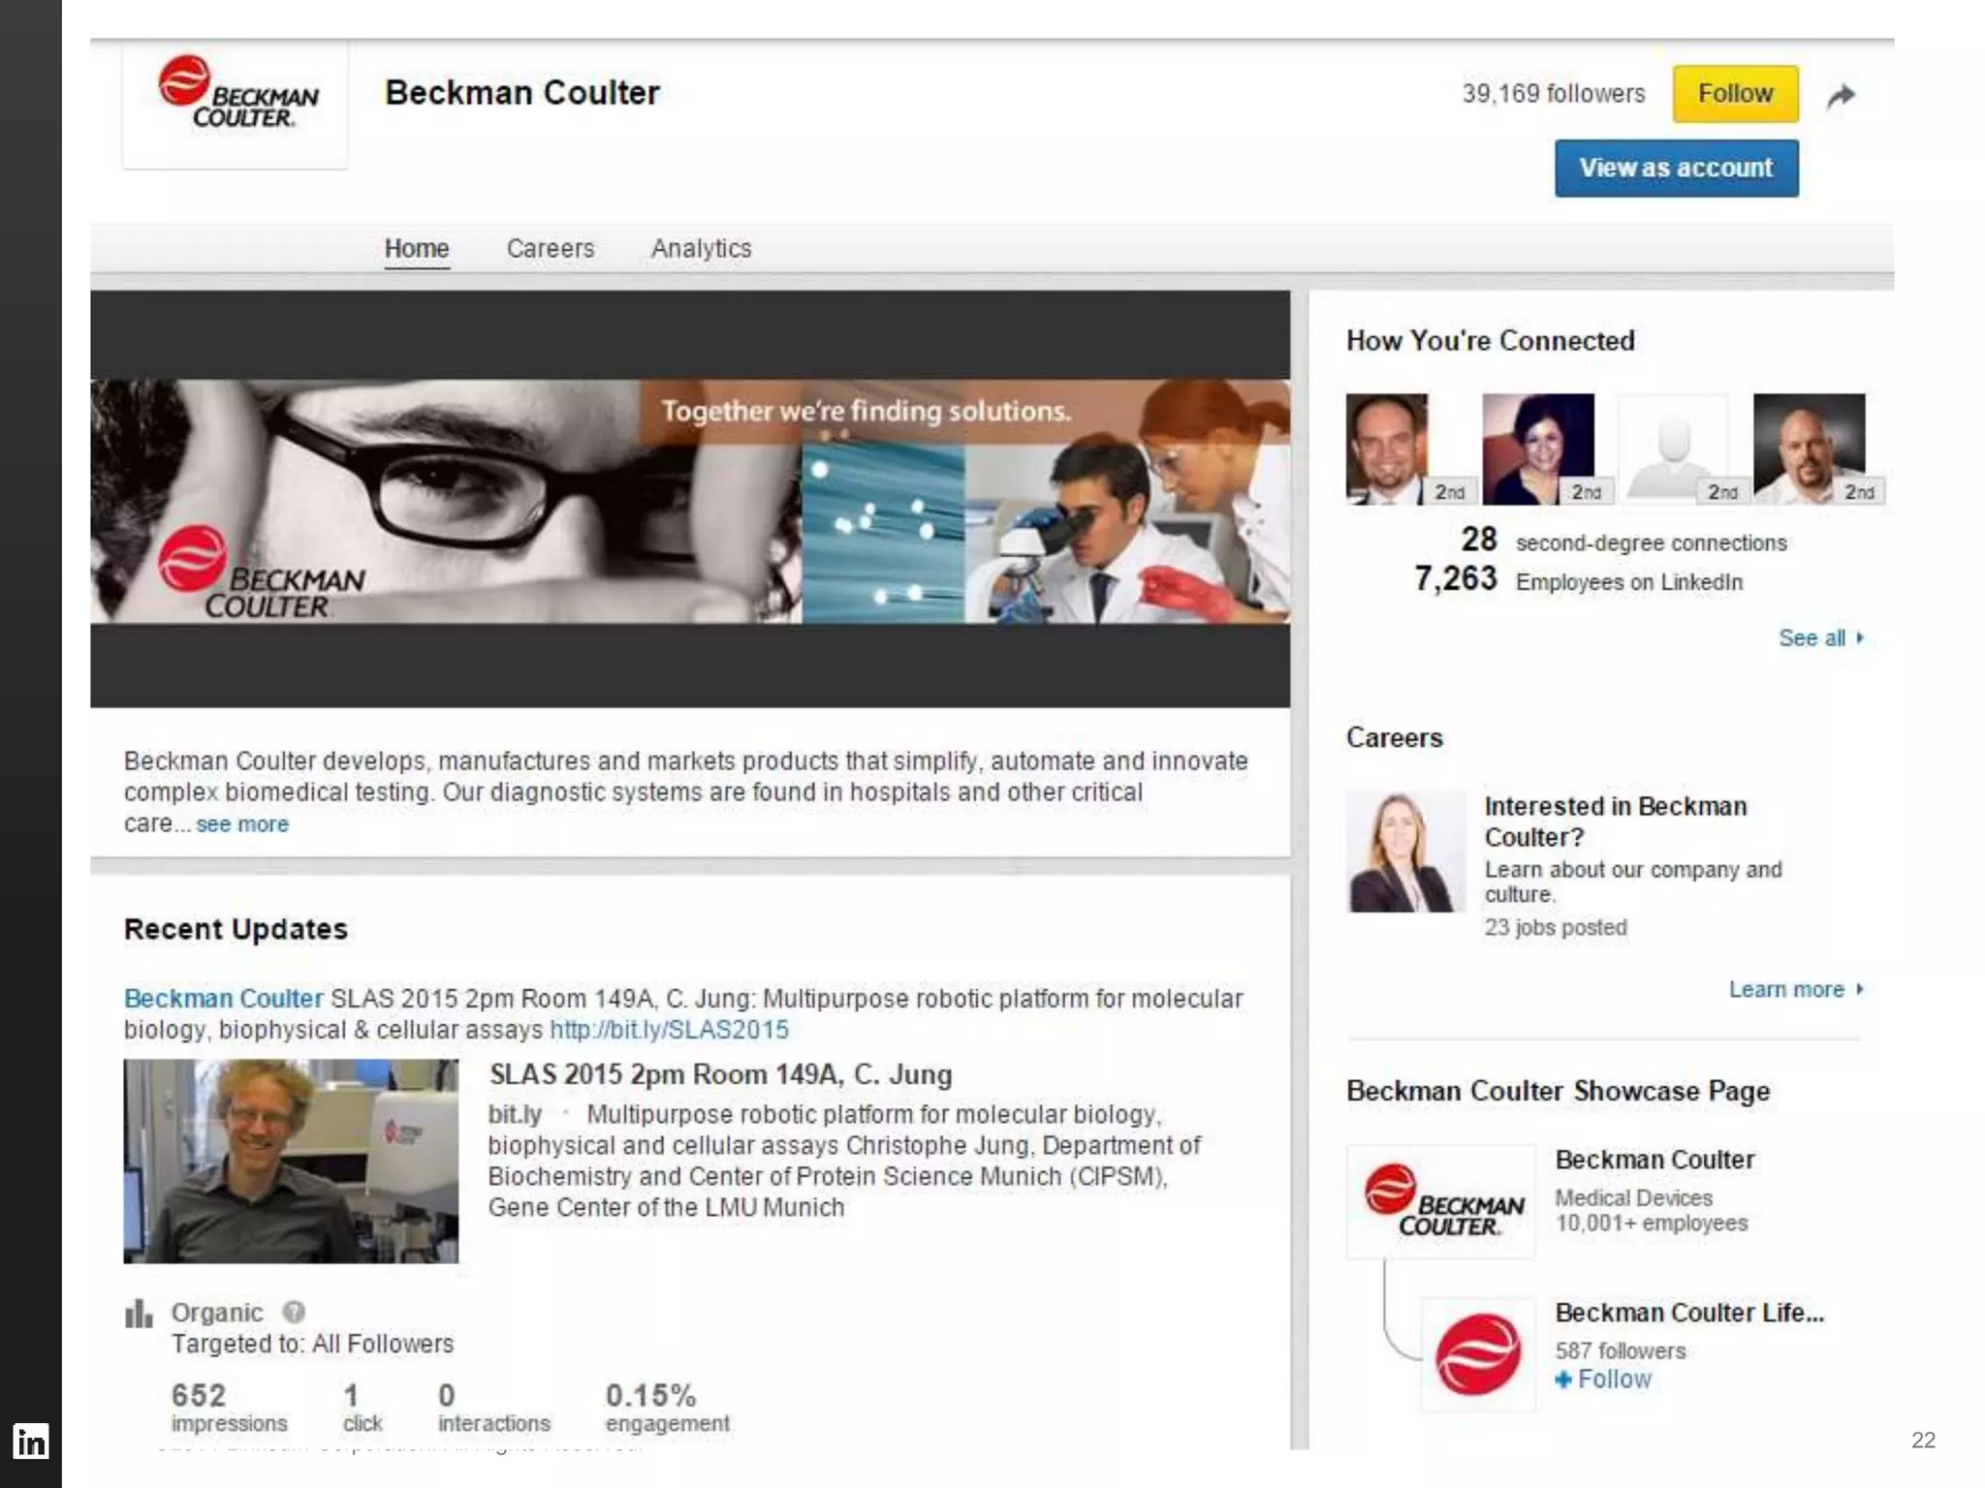Viewport: 1985px width, 1488px height.
Task: Click the update photo of man with glasses
Action: pyautogui.click(x=291, y=1161)
